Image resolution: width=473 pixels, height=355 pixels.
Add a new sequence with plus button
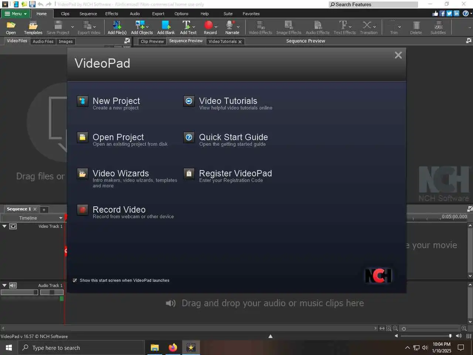pyautogui.click(x=44, y=210)
